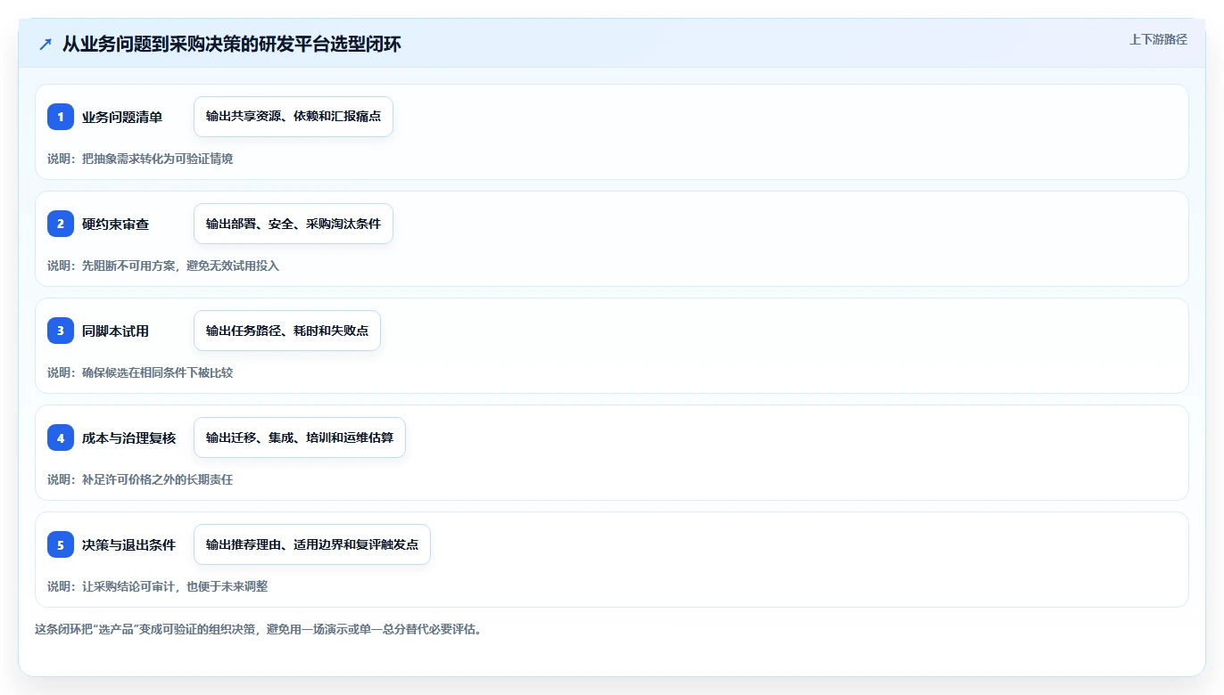Screen dimensions: 1224x695
Task: Select the 同脚本试用 step name
Action: pyautogui.click(x=116, y=331)
